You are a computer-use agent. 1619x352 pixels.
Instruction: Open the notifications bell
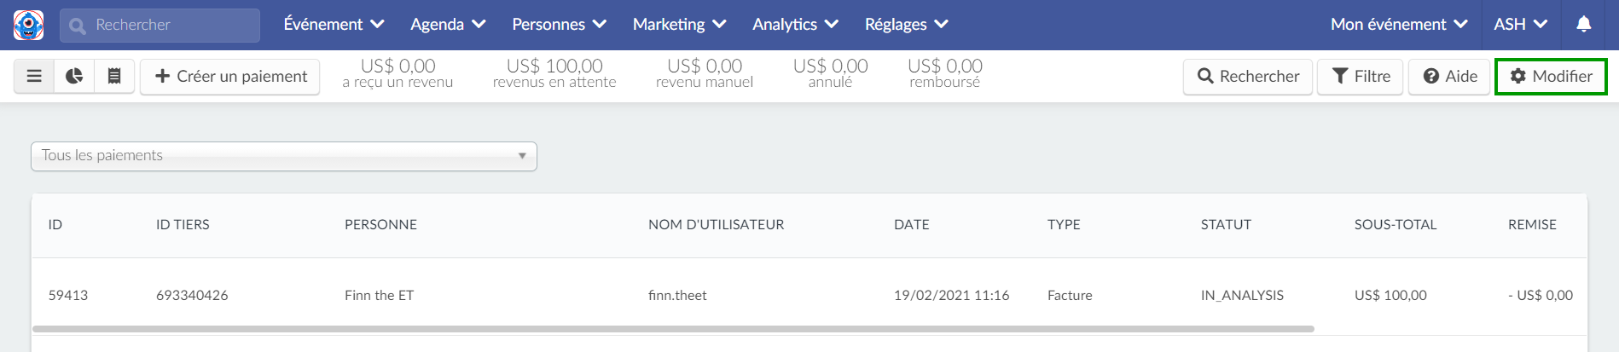coord(1583,24)
